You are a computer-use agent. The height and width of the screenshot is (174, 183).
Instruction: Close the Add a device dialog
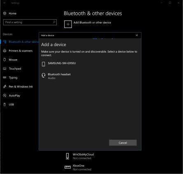point(137,35)
